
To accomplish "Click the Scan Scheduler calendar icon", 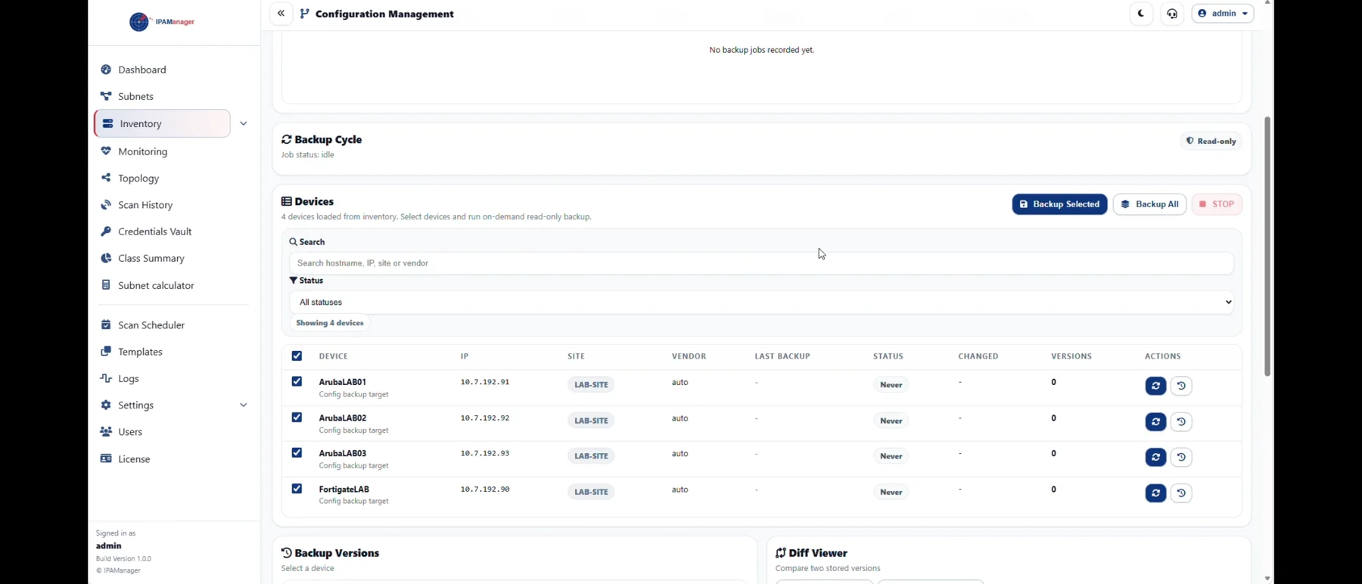I will pyautogui.click(x=106, y=325).
